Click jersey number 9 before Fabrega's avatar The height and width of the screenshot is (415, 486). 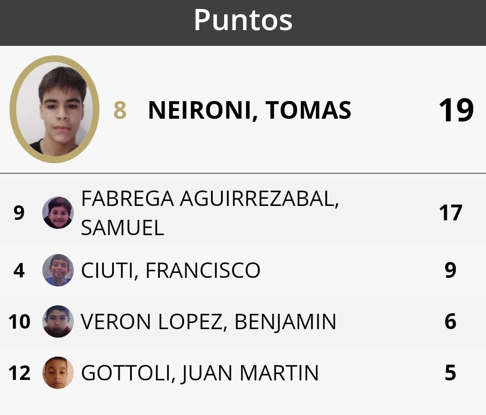[19, 213]
